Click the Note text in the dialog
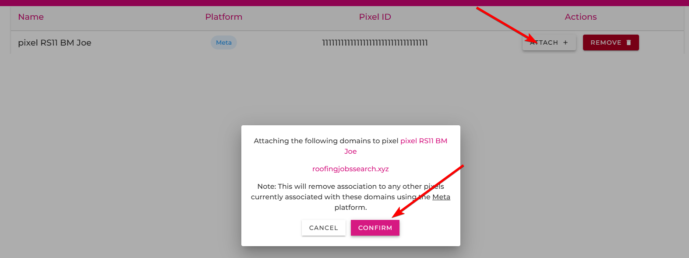689x258 pixels. [350, 197]
